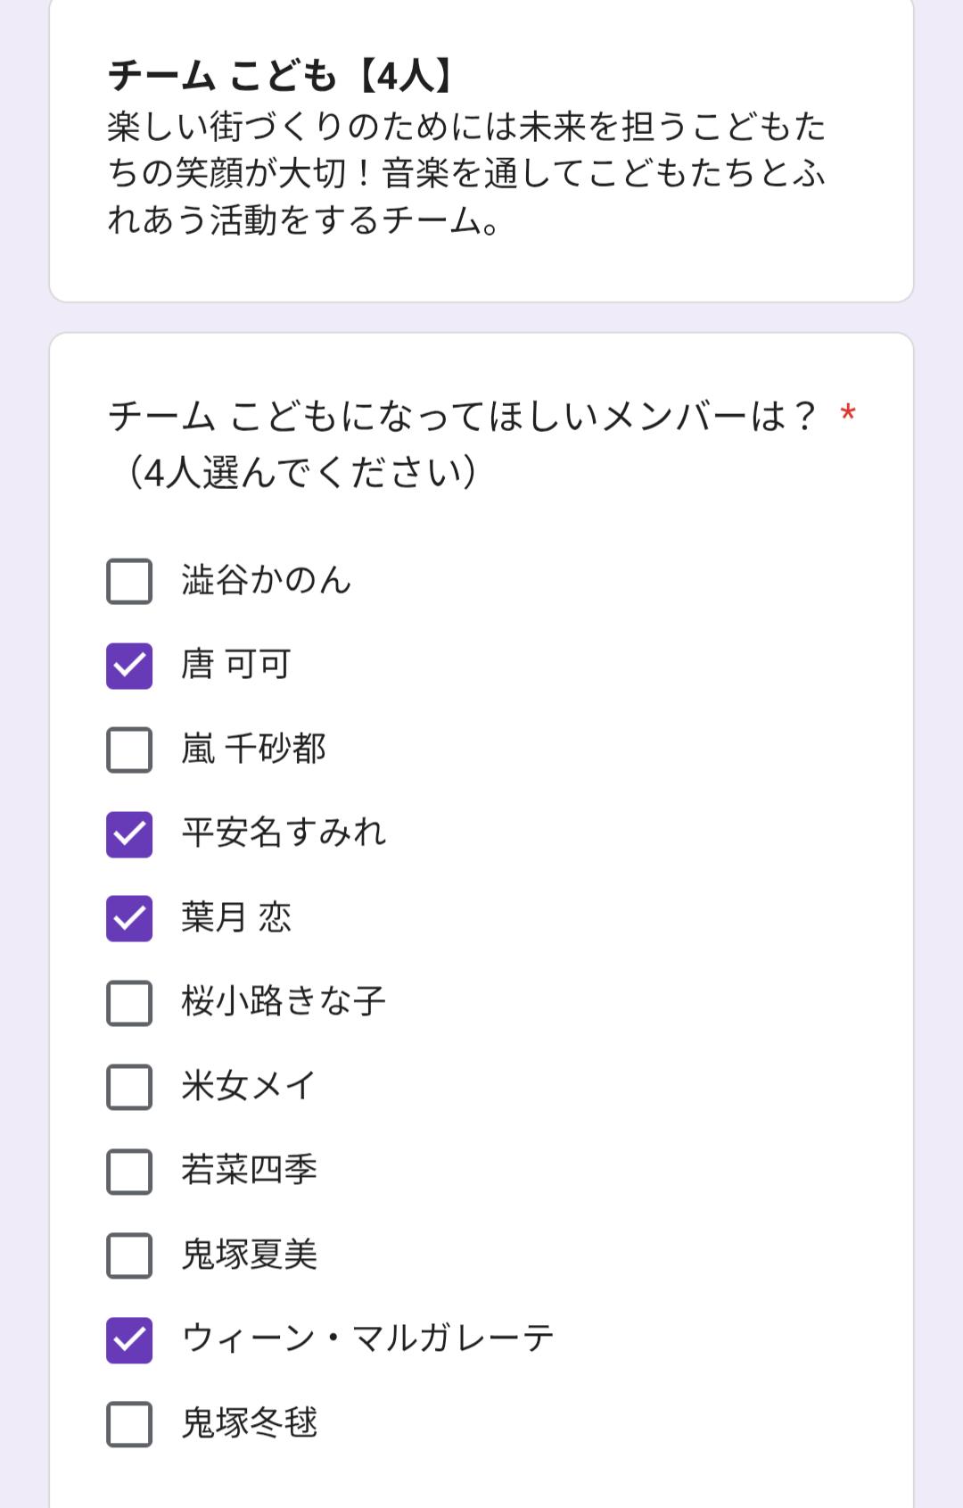963x1508 pixels.
Task: Click the 澁谷かのん name label
Action: pyautogui.click(x=267, y=581)
